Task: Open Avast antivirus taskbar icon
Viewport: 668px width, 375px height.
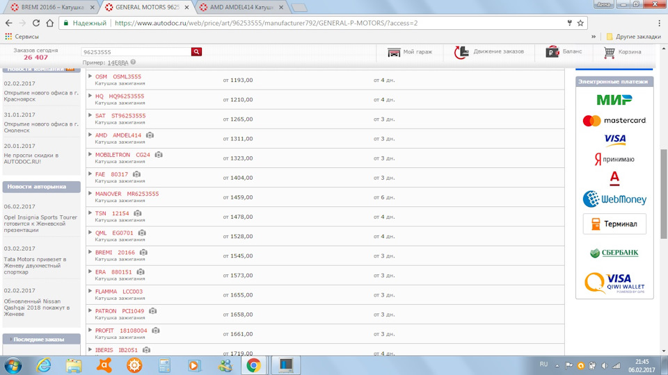Action: [x=104, y=366]
